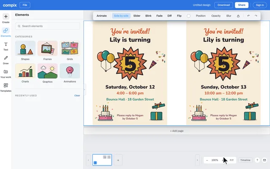Image resolution: width=270 pixels, height=169 pixels.
Task: Open the Blur control
Action: coord(229,16)
